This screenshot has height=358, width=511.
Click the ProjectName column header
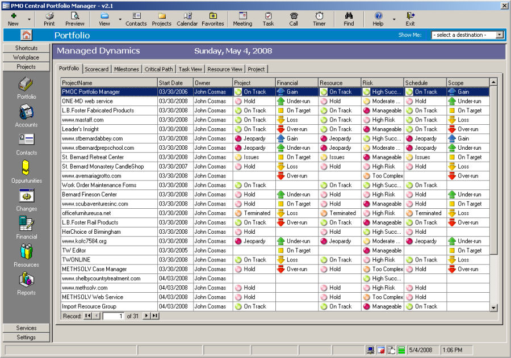click(109, 83)
